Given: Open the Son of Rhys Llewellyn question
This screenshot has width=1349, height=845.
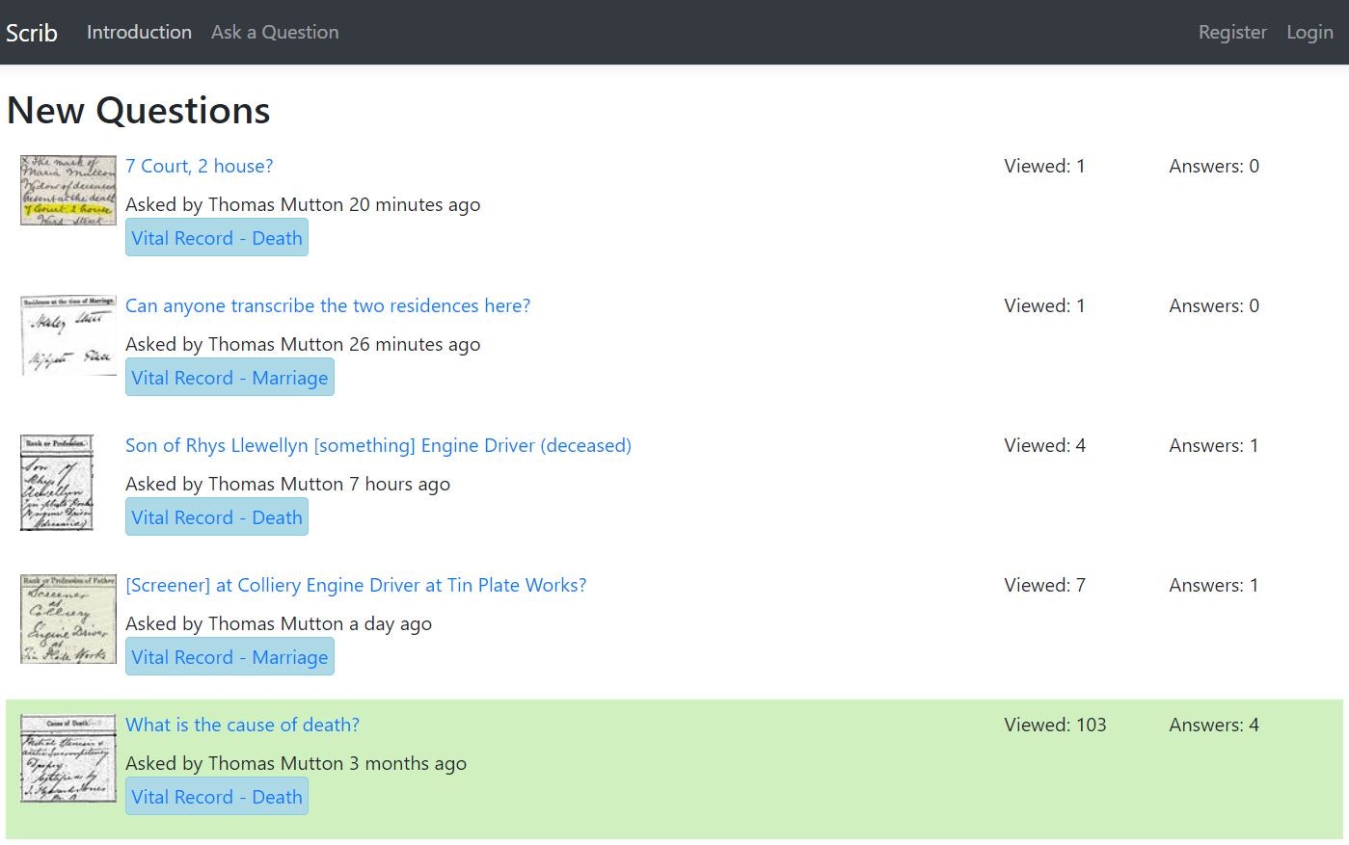Looking at the screenshot, I should pos(378,445).
